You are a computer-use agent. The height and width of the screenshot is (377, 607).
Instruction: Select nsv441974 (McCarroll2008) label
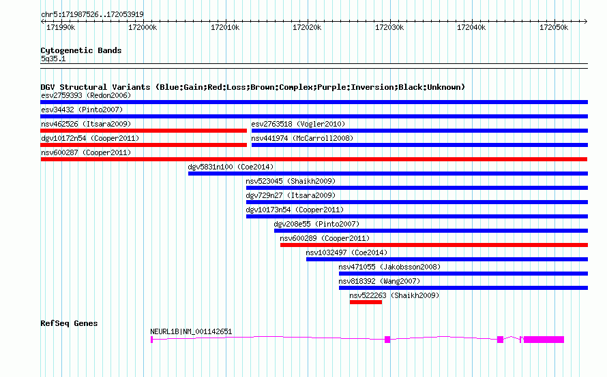point(302,138)
